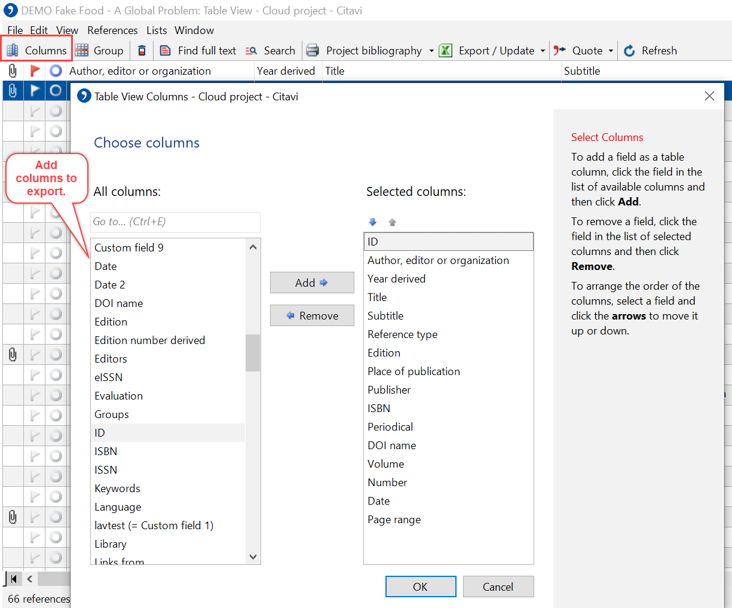The width and height of the screenshot is (732, 608).
Task: Select Groups in All columns
Action: pos(168,414)
